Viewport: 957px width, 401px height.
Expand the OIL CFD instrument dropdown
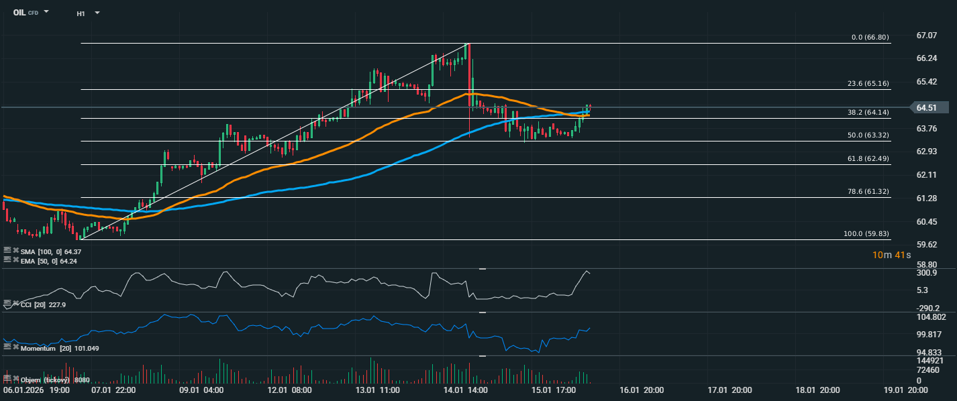click(x=46, y=12)
